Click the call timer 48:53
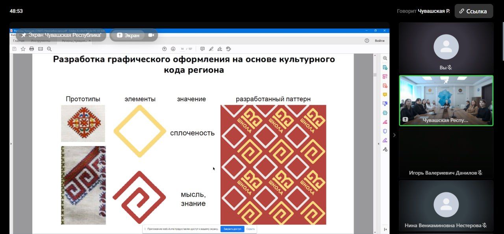Image resolution: width=504 pixels, height=234 pixels. 16,11
